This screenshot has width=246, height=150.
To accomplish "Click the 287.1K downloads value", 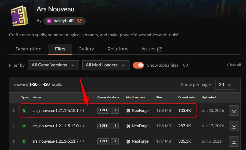I will 185,126.
